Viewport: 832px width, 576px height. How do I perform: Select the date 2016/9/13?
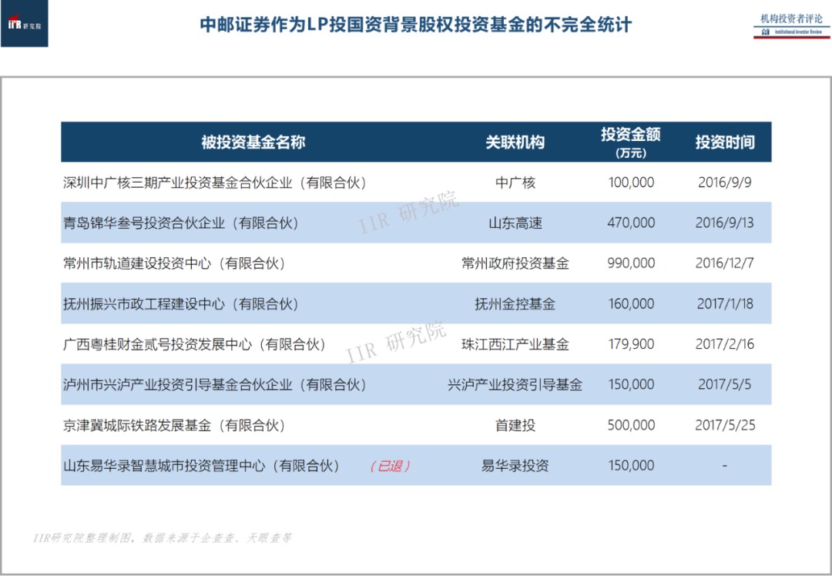pos(725,223)
